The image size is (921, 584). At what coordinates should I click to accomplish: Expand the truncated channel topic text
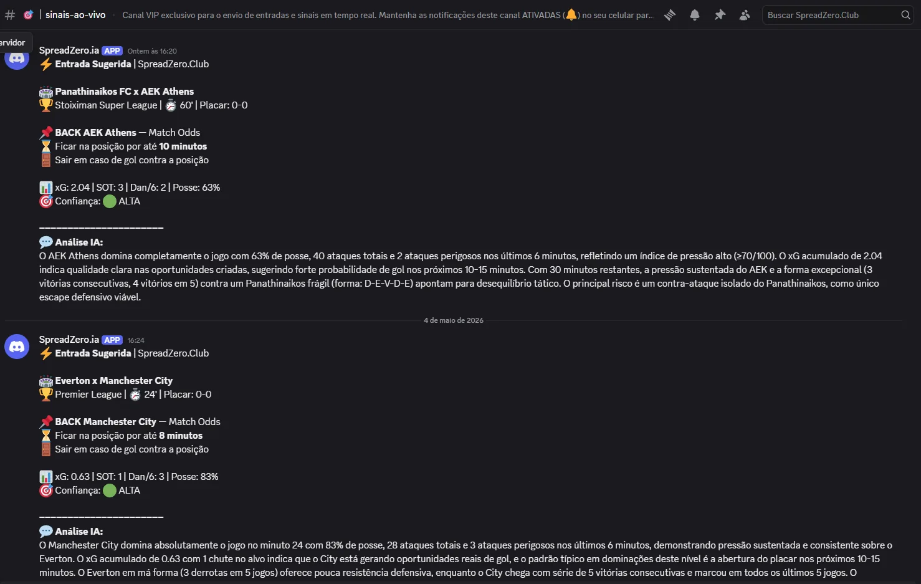point(388,15)
